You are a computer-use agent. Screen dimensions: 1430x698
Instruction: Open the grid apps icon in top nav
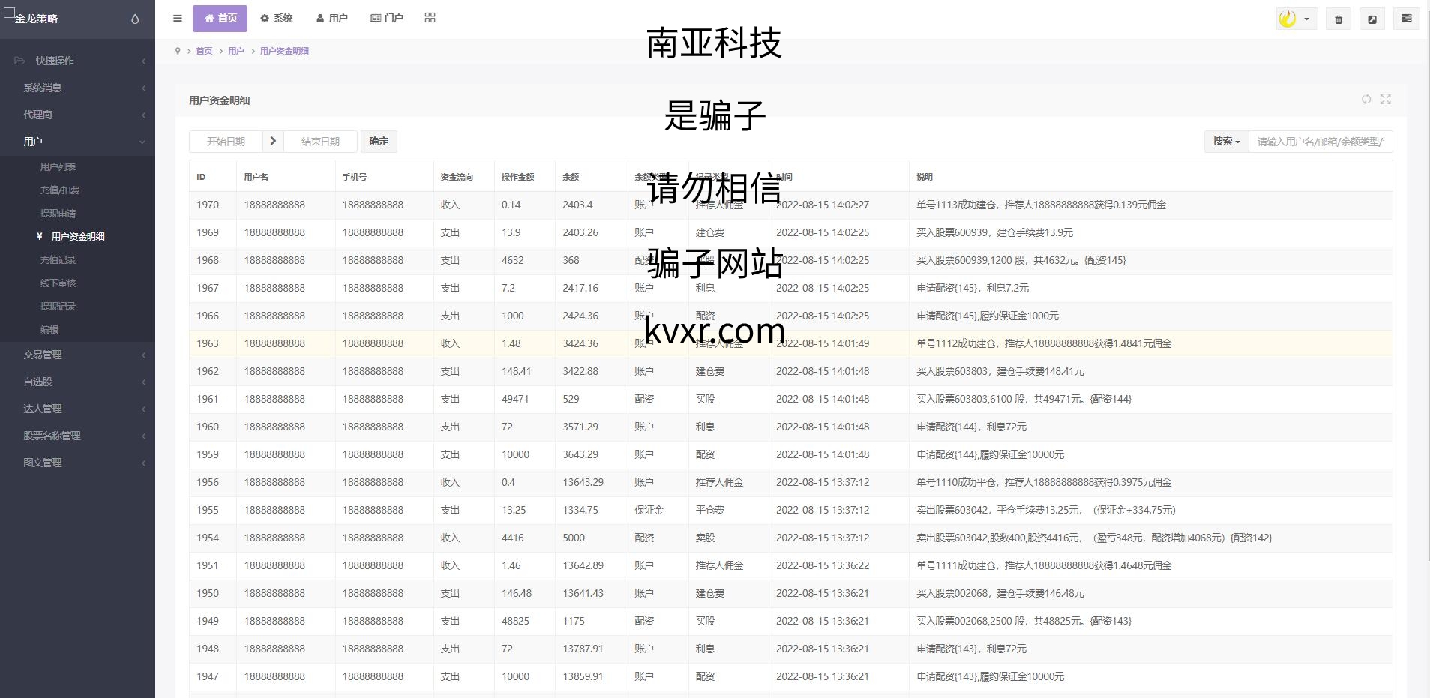(x=430, y=18)
